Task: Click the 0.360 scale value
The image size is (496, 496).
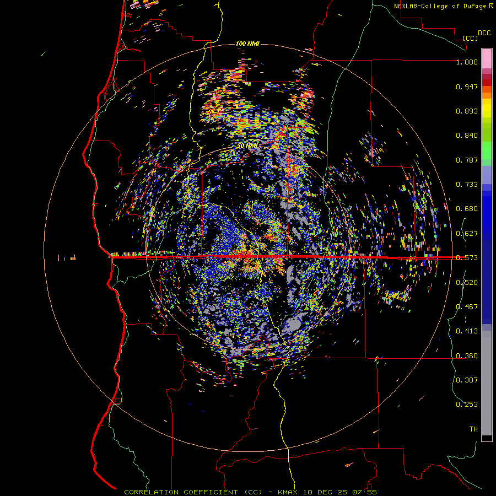Action: [x=467, y=356]
